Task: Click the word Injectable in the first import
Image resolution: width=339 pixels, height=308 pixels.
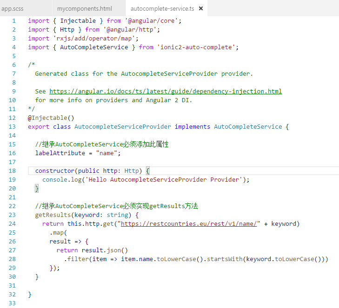Action: coord(78,21)
